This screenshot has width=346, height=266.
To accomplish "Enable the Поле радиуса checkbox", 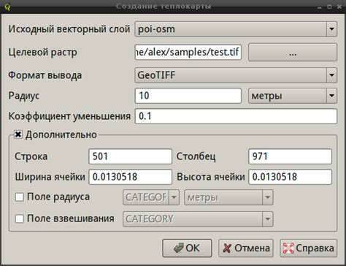I will click(x=20, y=197).
